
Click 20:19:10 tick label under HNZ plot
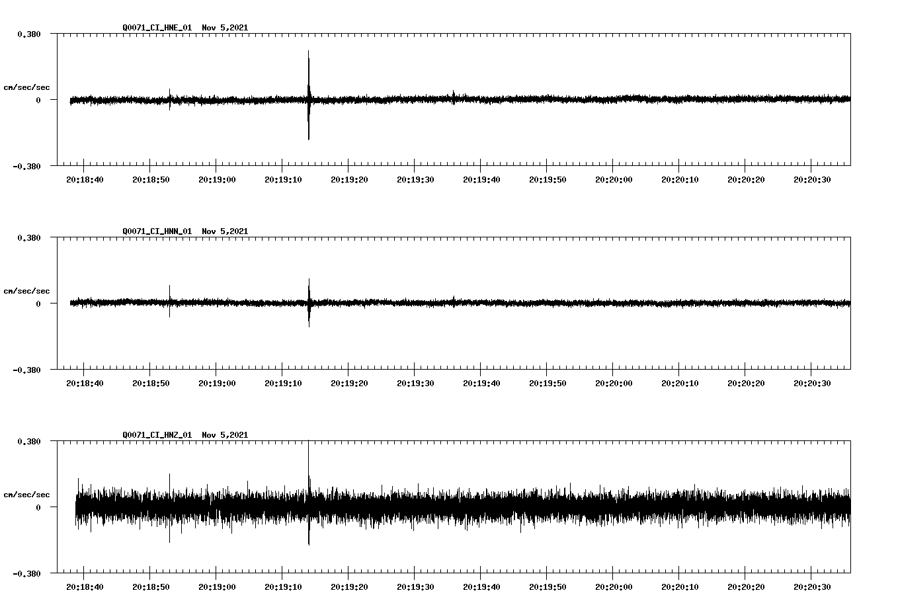click(283, 587)
